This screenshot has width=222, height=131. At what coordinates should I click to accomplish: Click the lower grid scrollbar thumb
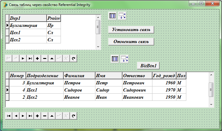pyautogui.click(x=211, y=90)
